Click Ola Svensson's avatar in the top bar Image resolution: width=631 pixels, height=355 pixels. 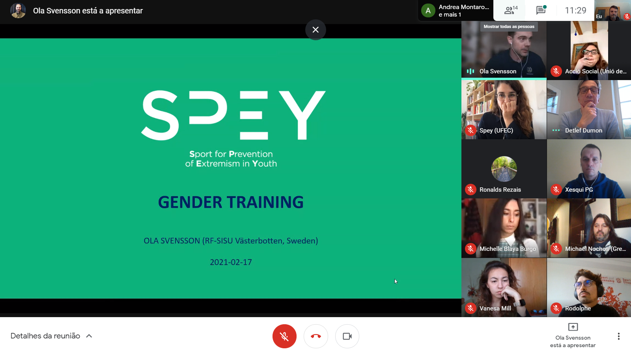click(x=18, y=11)
